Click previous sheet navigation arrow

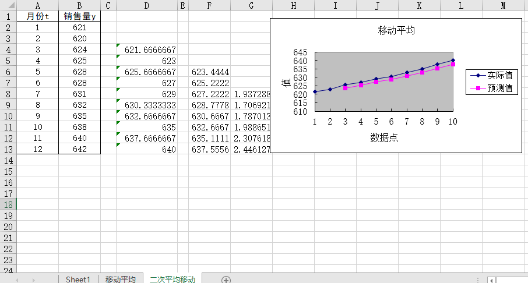(17, 280)
